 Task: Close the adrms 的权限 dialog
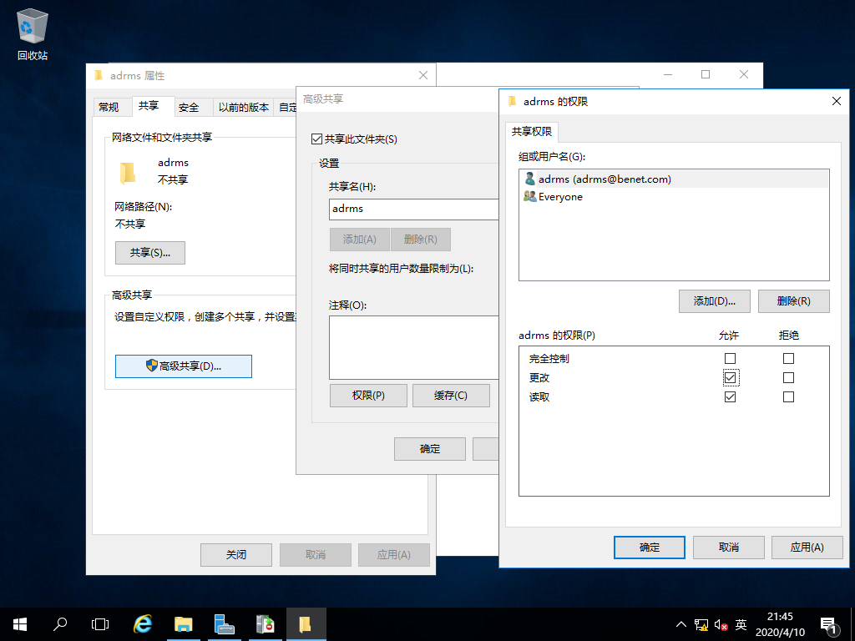pyautogui.click(x=837, y=101)
